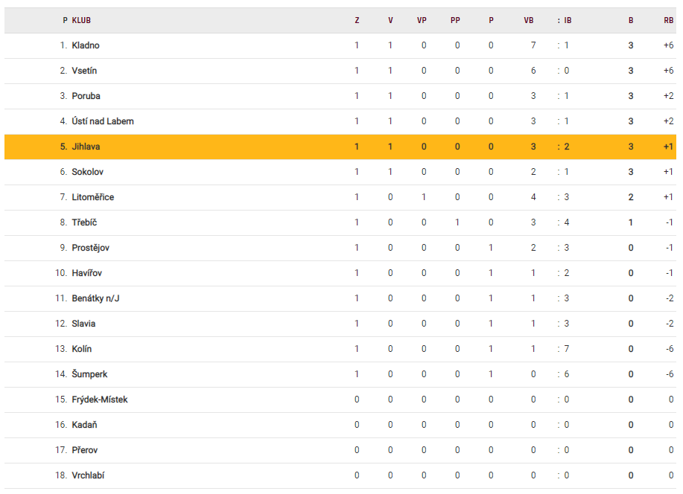683x494 pixels.
Task: Select Poruba in the standings
Action: pyautogui.click(x=86, y=96)
